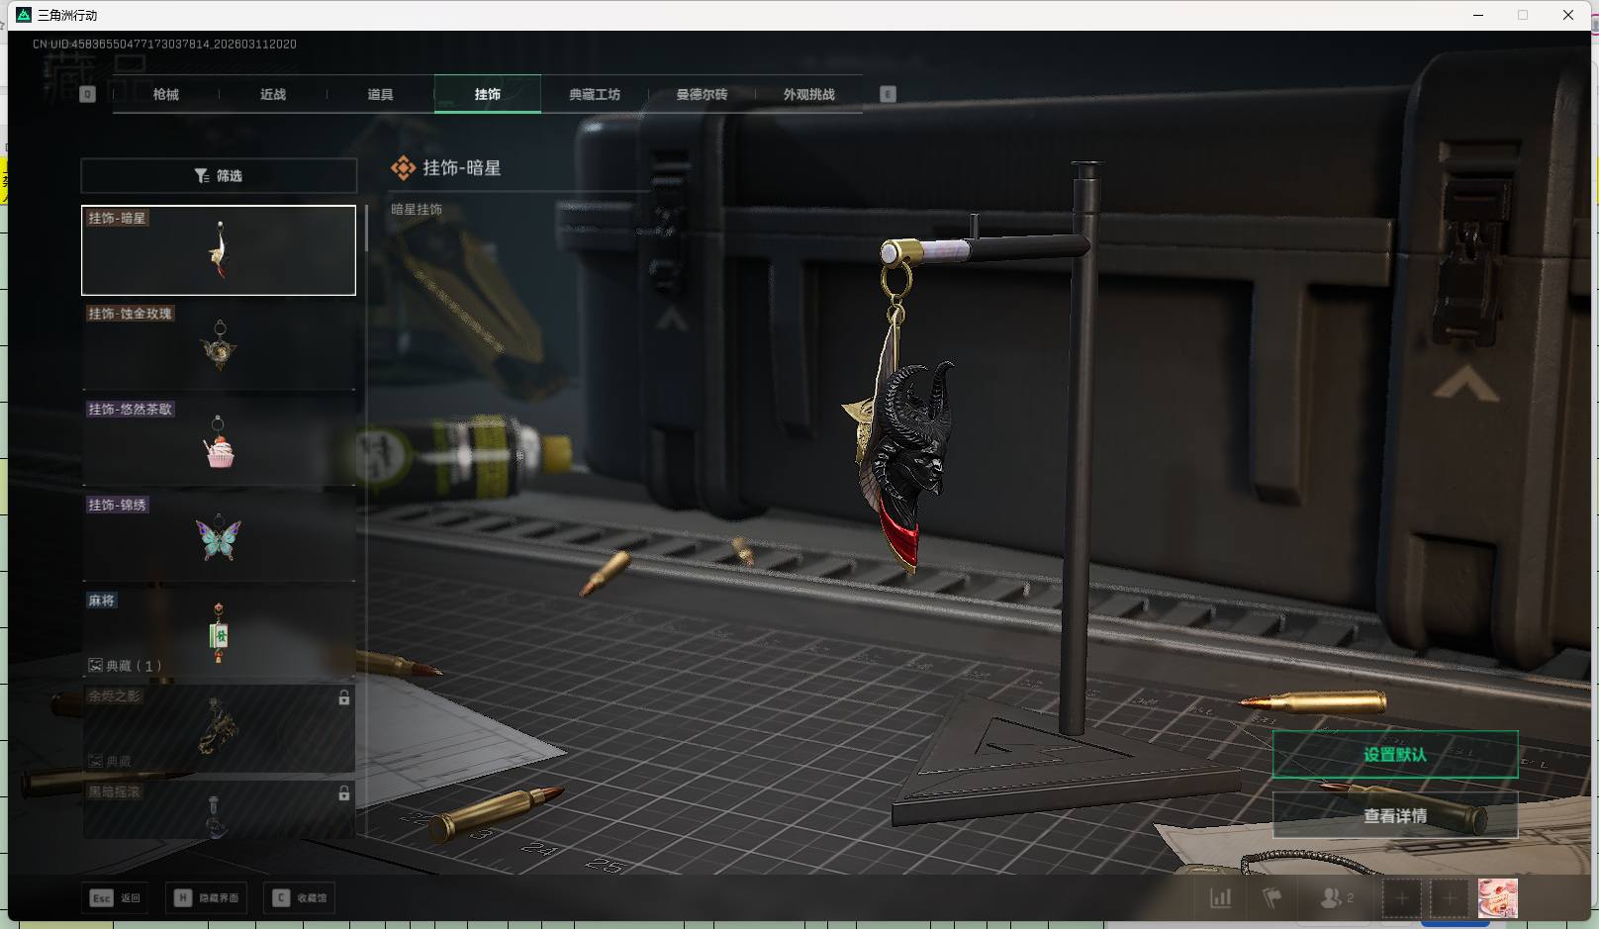Open the 筛选 filter dropdown
Viewport: 1599px width, 929px height.
click(219, 176)
